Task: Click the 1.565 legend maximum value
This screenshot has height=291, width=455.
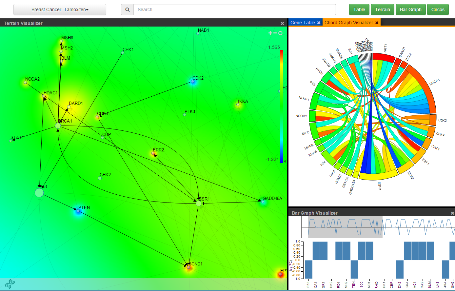Action: point(274,48)
